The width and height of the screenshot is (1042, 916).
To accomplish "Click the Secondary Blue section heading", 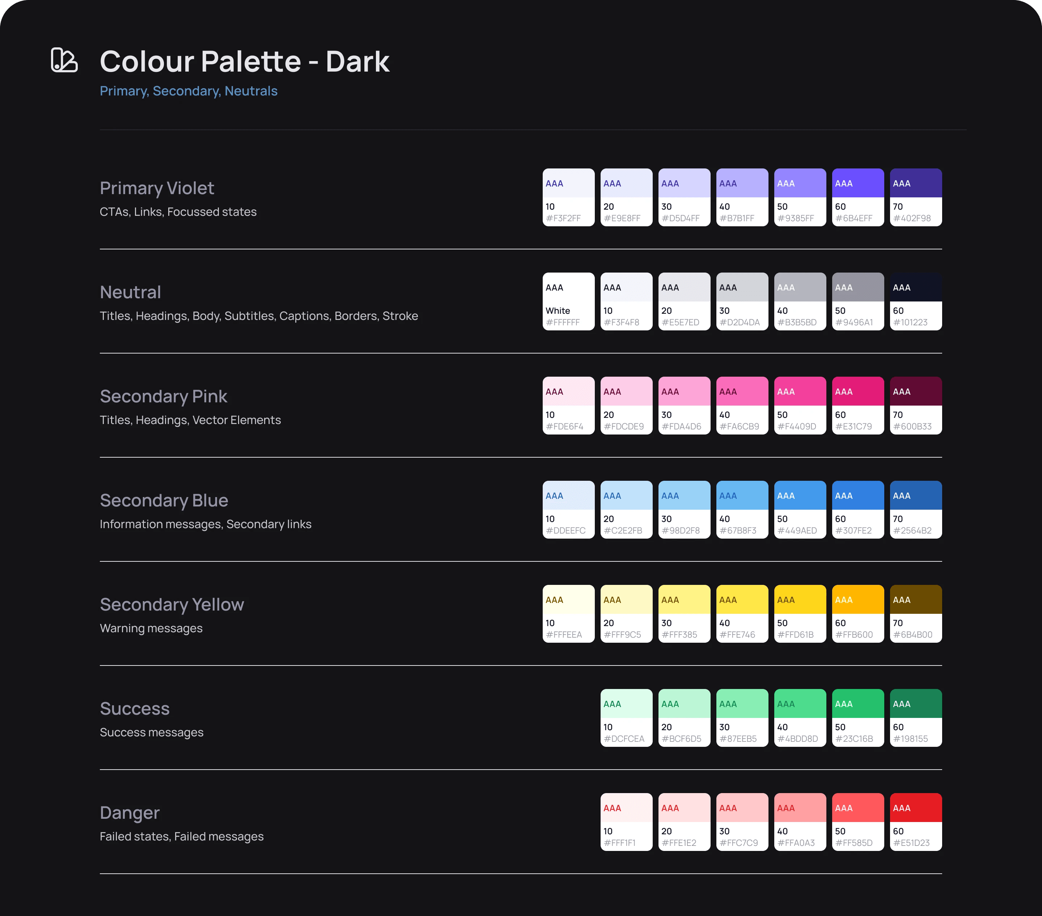I will [x=164, y=500].
